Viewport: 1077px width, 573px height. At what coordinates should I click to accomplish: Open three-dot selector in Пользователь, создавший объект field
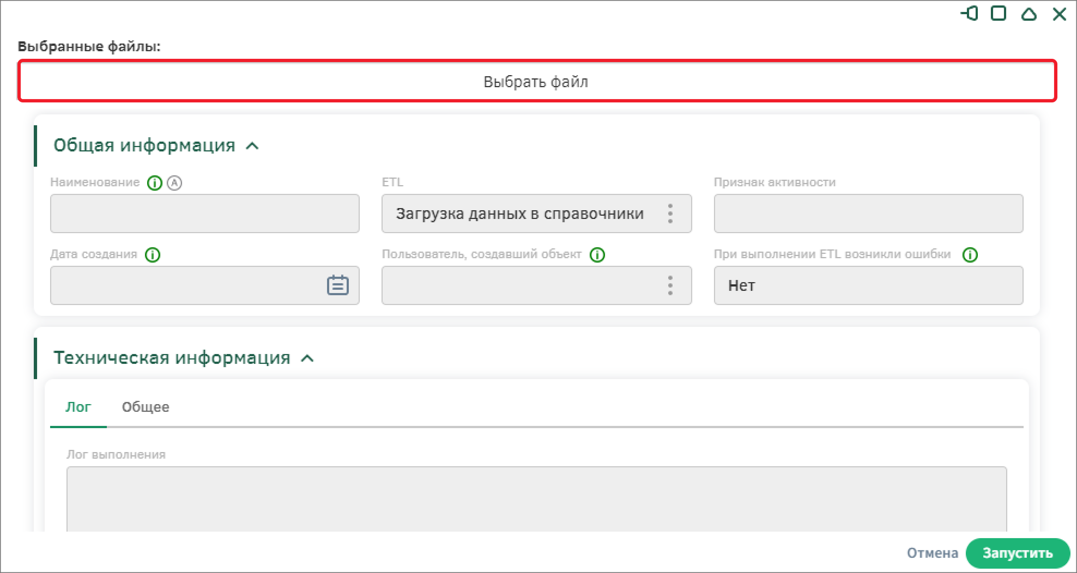670,285
